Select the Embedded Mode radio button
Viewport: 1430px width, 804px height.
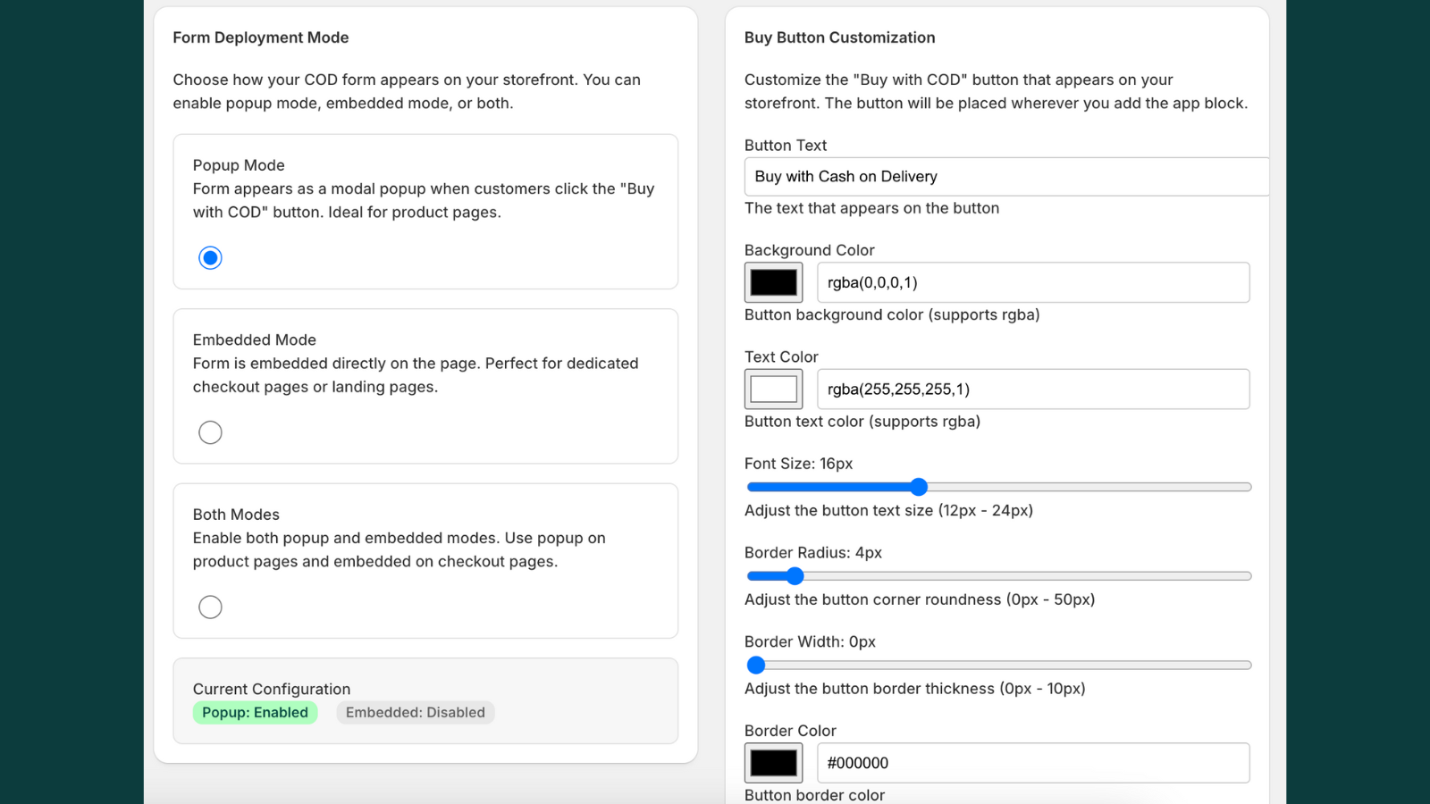click(x=210, y=432)
